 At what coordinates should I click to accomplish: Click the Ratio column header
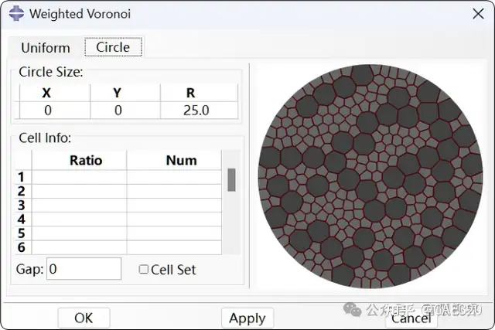click(x=79, y=160)
